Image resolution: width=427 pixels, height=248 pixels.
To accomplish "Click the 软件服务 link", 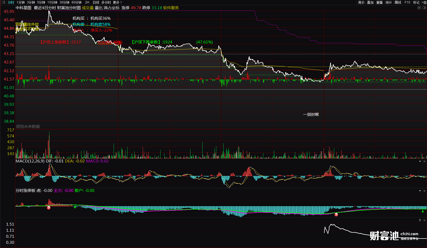I will 171,8.
